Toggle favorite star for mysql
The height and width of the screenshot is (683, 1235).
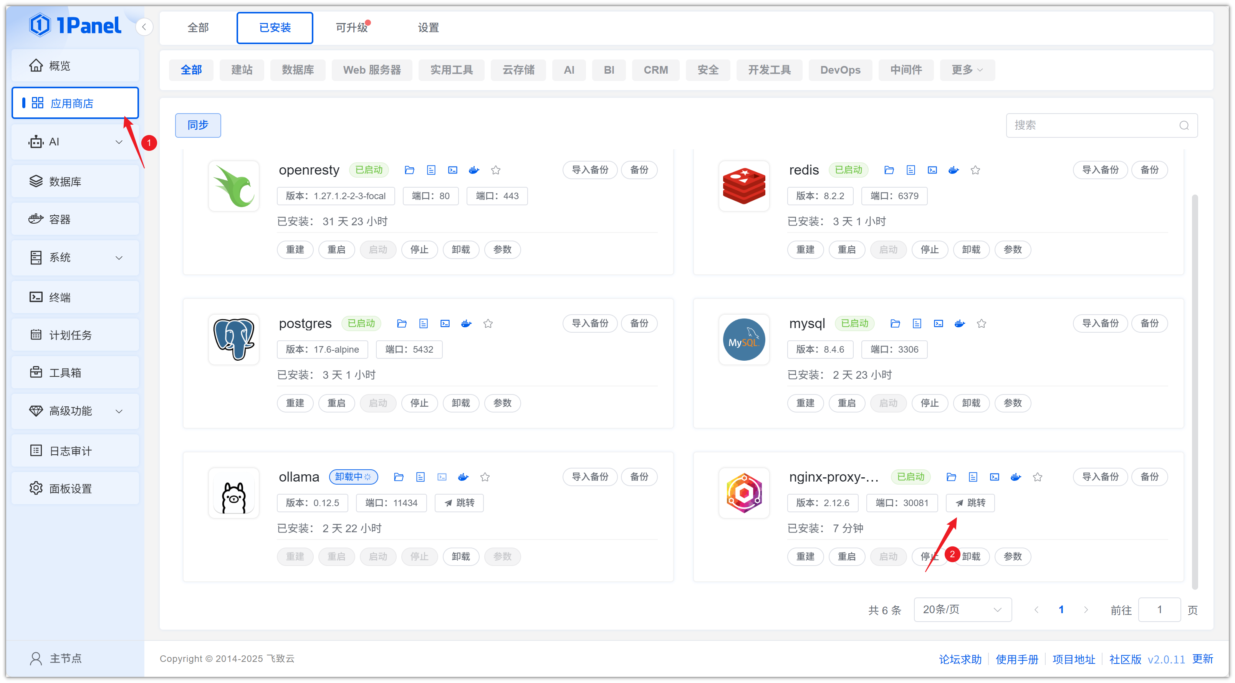[982, 324]
